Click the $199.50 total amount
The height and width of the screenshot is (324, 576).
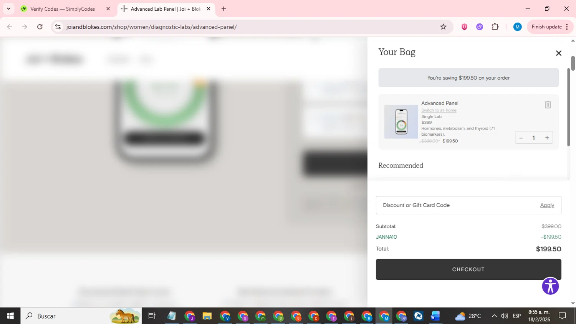click(x=548, y=249)
